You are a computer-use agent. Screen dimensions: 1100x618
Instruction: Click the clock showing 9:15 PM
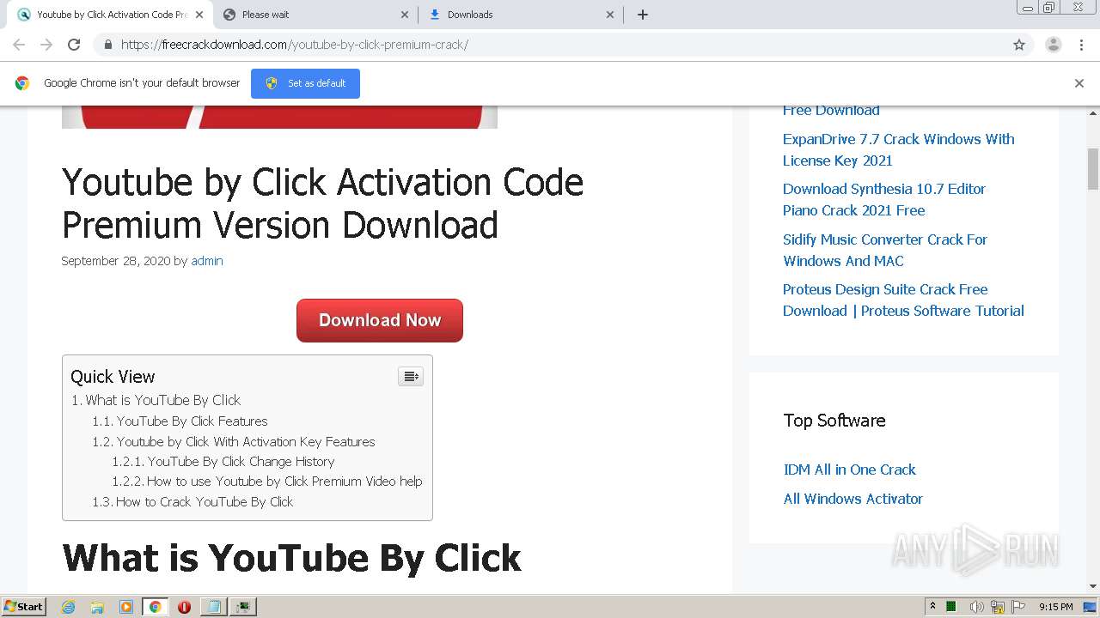pos(1056,607)
